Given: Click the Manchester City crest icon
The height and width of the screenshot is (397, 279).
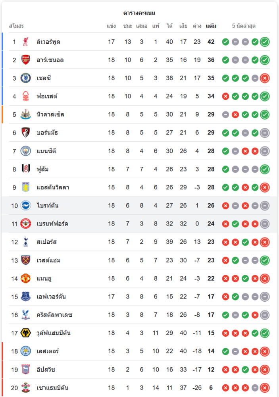Looking at the screenshot, I should click(x=26, y=151).
